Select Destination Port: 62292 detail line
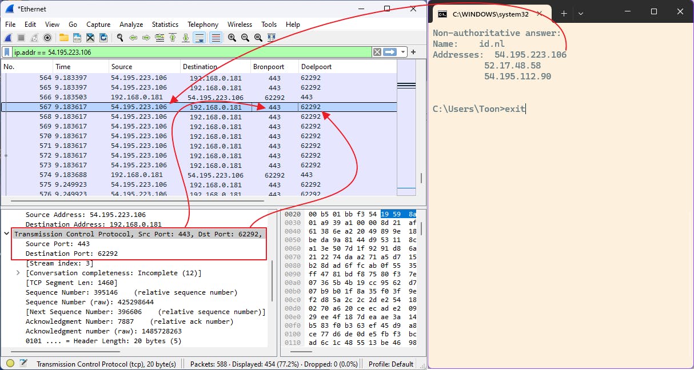 [x=71, y=254]
